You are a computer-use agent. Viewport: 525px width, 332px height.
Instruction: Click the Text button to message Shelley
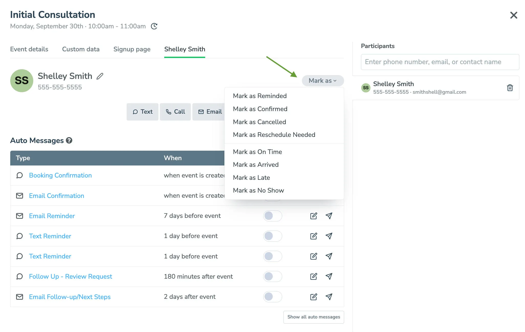(x=142, y=112)
